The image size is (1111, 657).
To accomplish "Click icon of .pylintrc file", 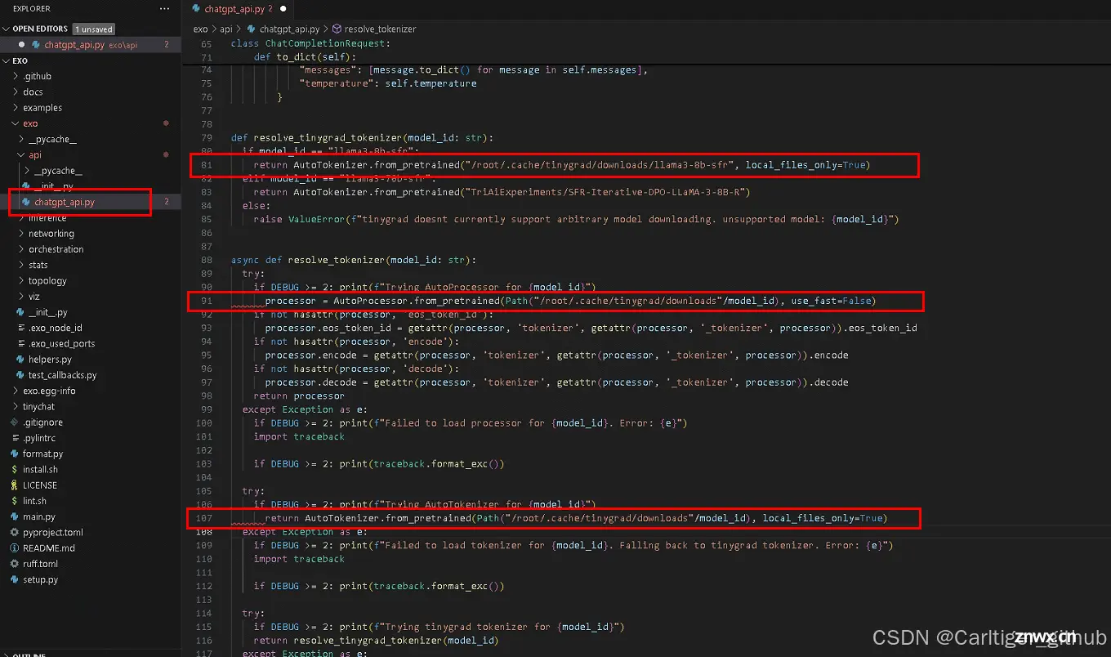I will (15, 438).
